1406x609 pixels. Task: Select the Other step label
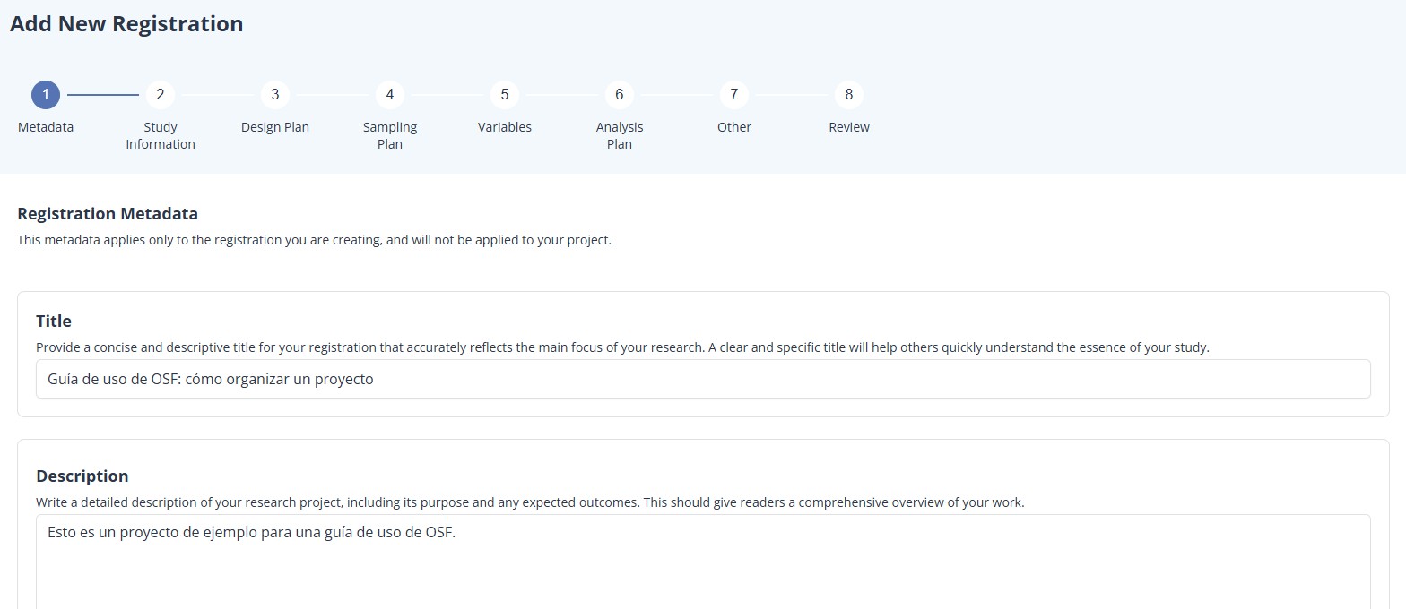pyautogui.click(x=734, y=127)
